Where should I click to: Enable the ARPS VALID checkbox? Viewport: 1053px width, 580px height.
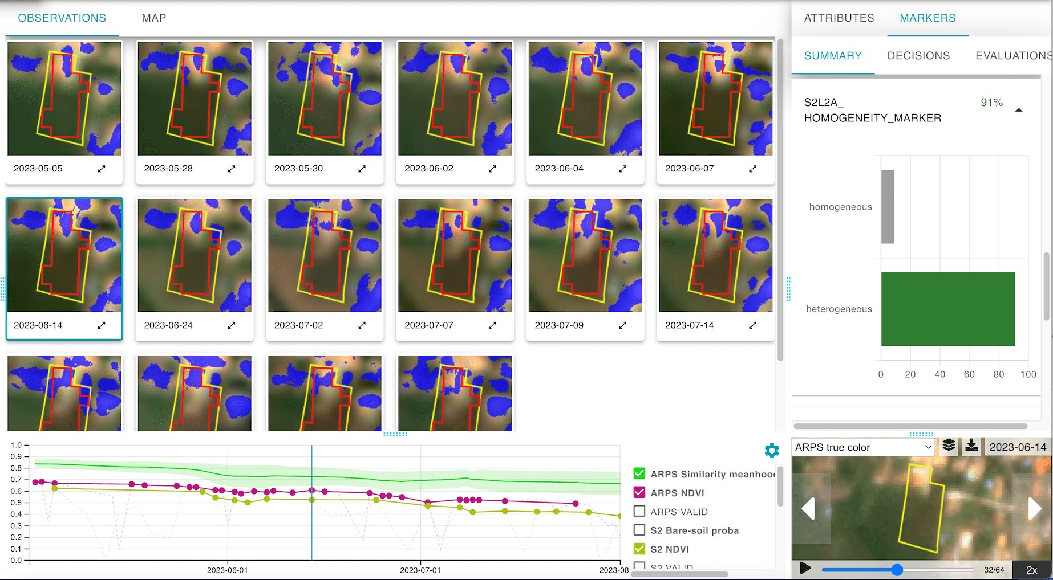639,512
